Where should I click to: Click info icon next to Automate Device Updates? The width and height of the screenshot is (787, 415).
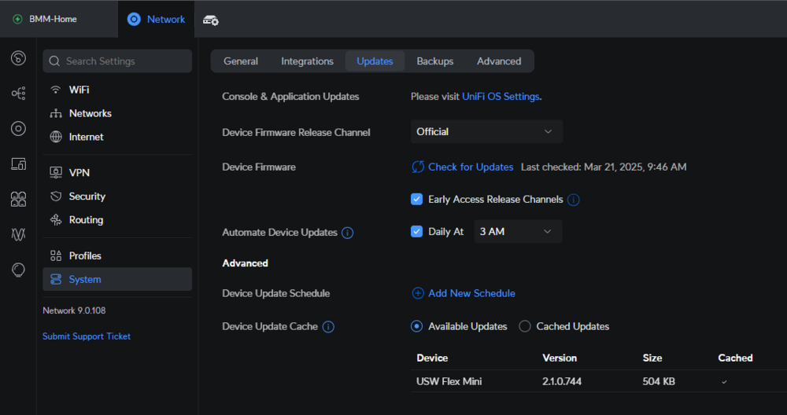[x=347, y=233]
